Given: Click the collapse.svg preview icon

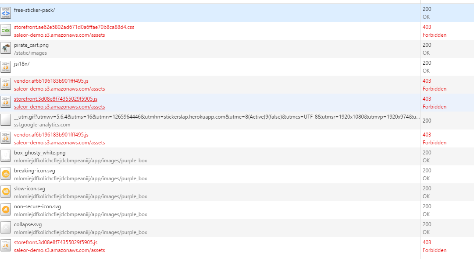Looking at the screenshot, I should [6, 227].
